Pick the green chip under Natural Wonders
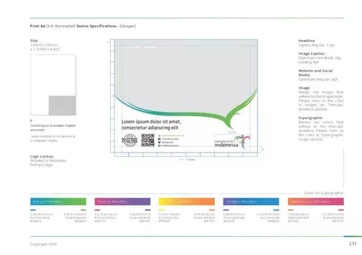 click(x=83, y=210)
